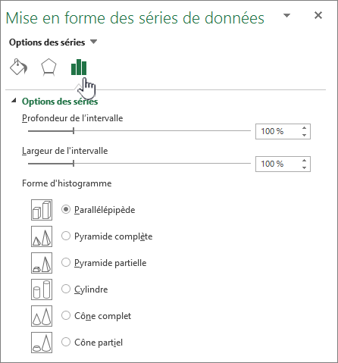Click the Pyramide partielle shape thumbnail
338x363 pixels.
pos(42,263)
